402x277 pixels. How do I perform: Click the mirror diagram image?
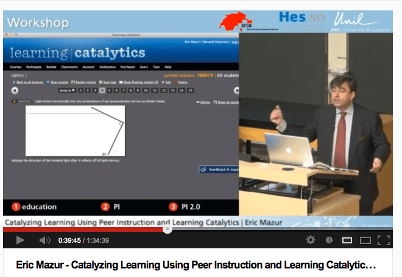click(x=75, y=131)
